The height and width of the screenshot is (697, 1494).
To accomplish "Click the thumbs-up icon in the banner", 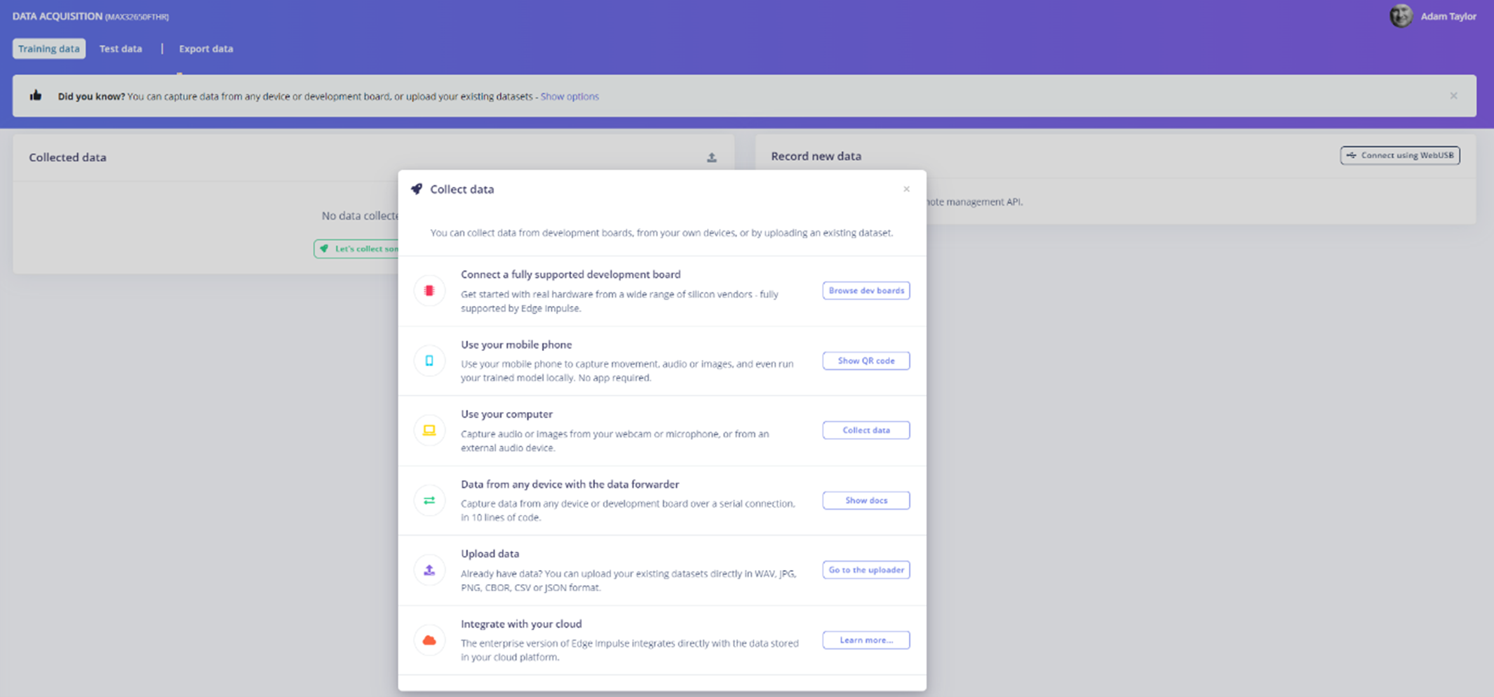I will coord(36,96).
